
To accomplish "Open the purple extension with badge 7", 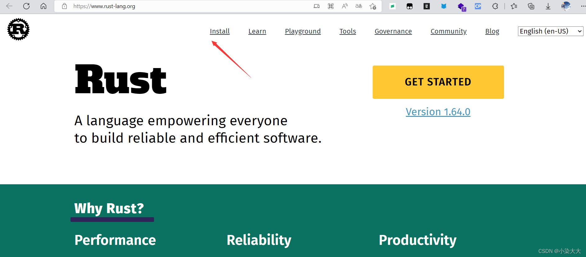I will (461, 7).
